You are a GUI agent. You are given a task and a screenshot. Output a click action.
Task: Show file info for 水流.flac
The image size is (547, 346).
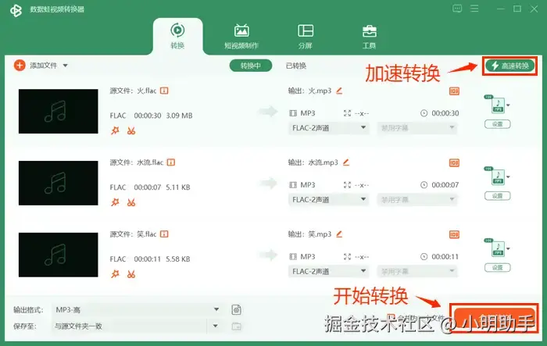(171, 162)
